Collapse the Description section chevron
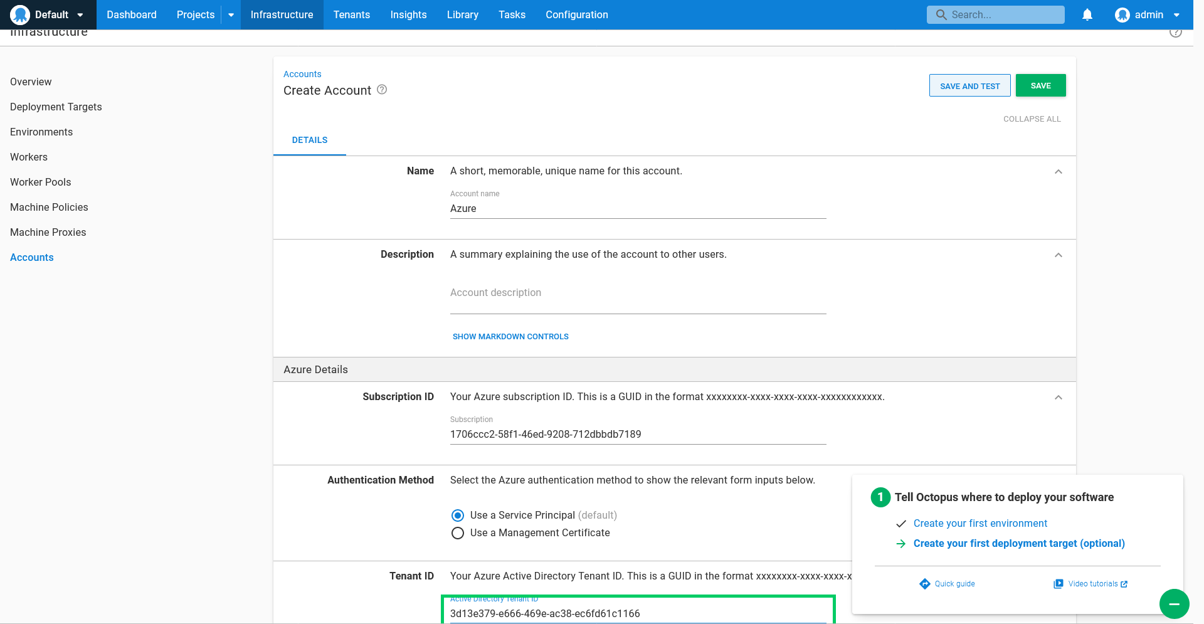 point(1059,255)
